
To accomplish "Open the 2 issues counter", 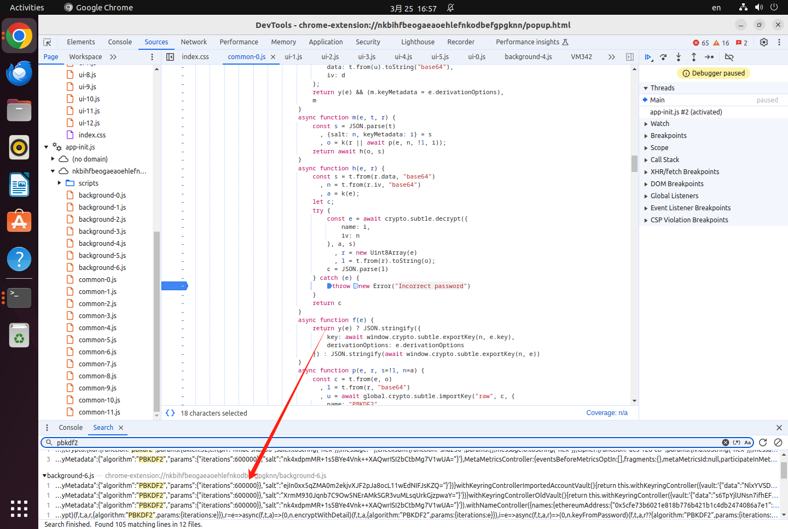I will point(742,43).
